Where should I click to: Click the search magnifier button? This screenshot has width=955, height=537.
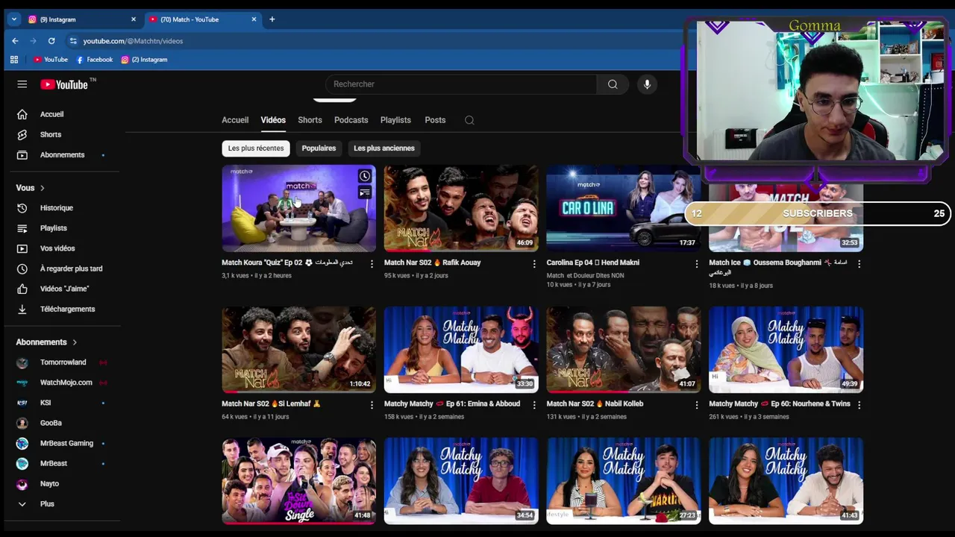pos(613,84)
